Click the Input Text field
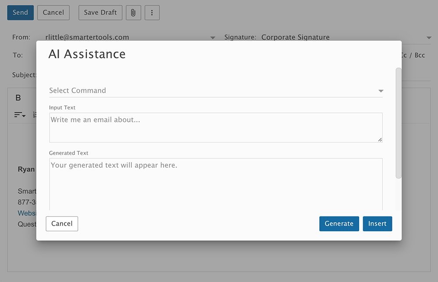The image size is (438, 282). click(x=215, y=128)
